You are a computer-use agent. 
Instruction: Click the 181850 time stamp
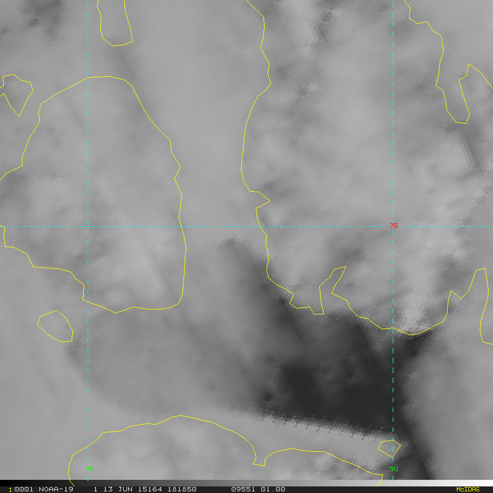point(182,489)
